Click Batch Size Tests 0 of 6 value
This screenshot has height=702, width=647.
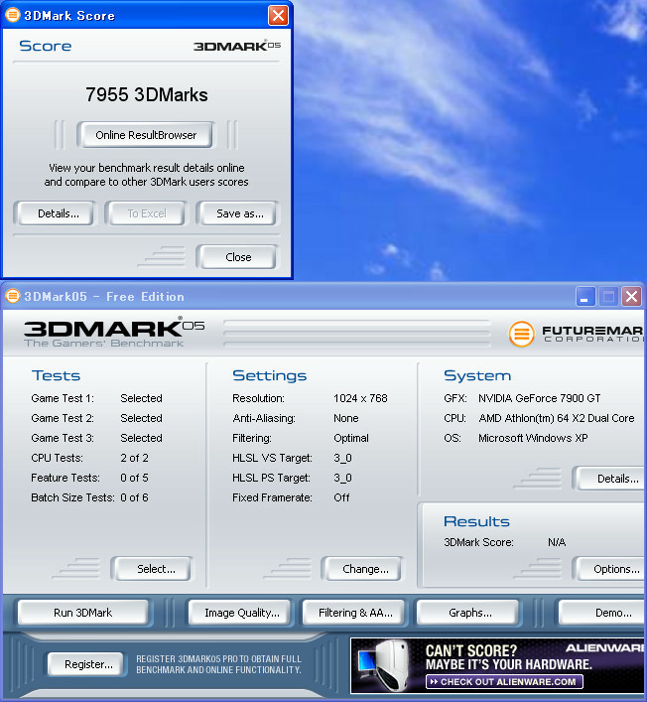[x=134, y=497]
